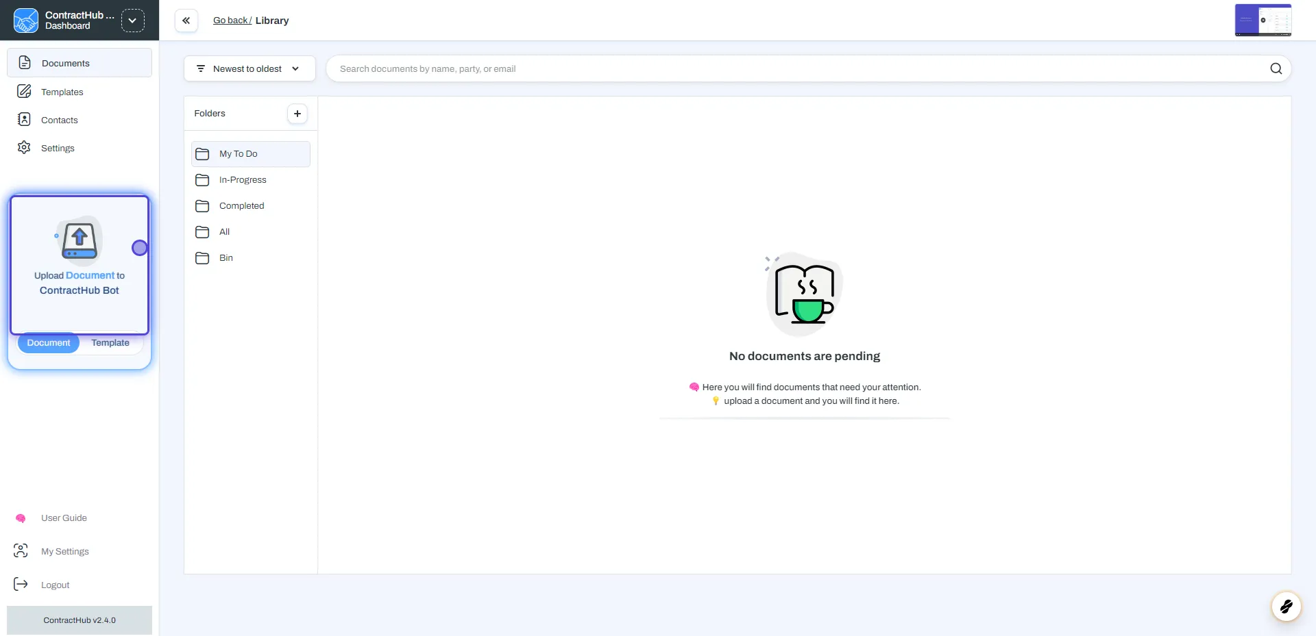The width and height of the screenshot is (1316, 636).
Task: Click the pink brain User Guide icon
Action: [21, 518]
